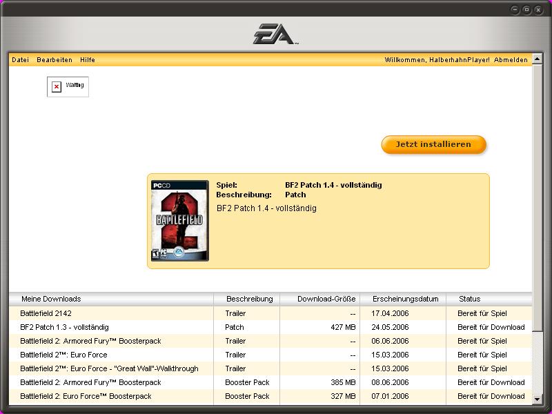Click the Willkommen, HalberhahnPlayer! greeting
Screen dimensions: 552x414
(437, 60)
